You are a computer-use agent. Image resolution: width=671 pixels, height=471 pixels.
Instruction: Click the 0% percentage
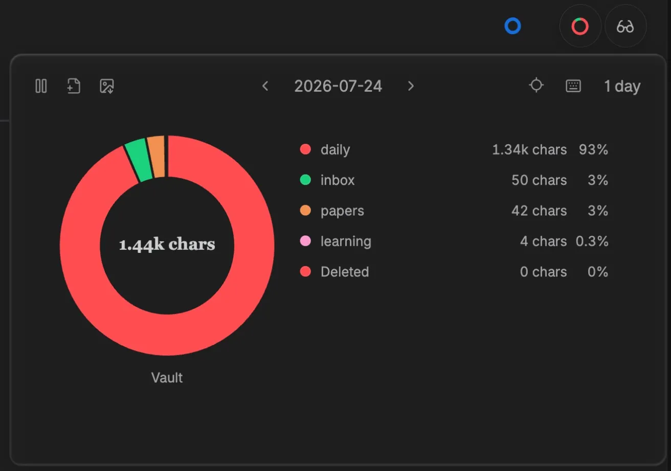pyautogui.click(x=598, y=272)
